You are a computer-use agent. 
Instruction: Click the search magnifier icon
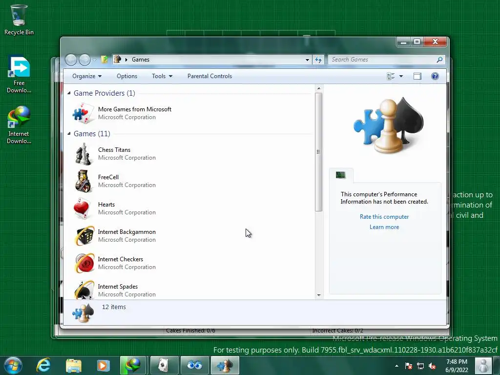[x=440, y=60]
